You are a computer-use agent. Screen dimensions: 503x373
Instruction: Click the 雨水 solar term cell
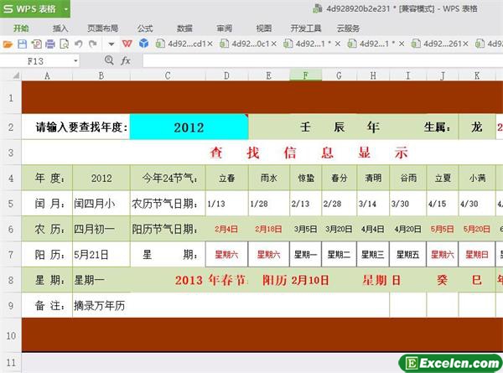pyautogui.click(x=269, y=178)
